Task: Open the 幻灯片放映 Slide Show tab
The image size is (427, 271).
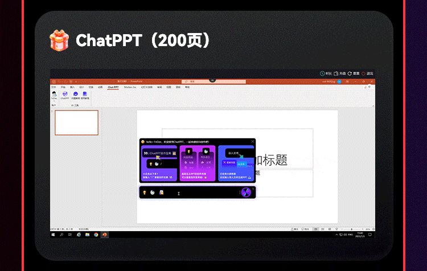Action: click(147, 87)
